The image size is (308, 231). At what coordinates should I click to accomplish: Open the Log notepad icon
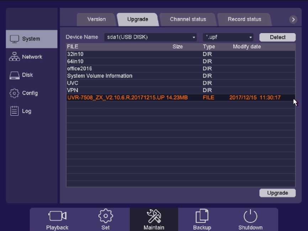[14, 111]
